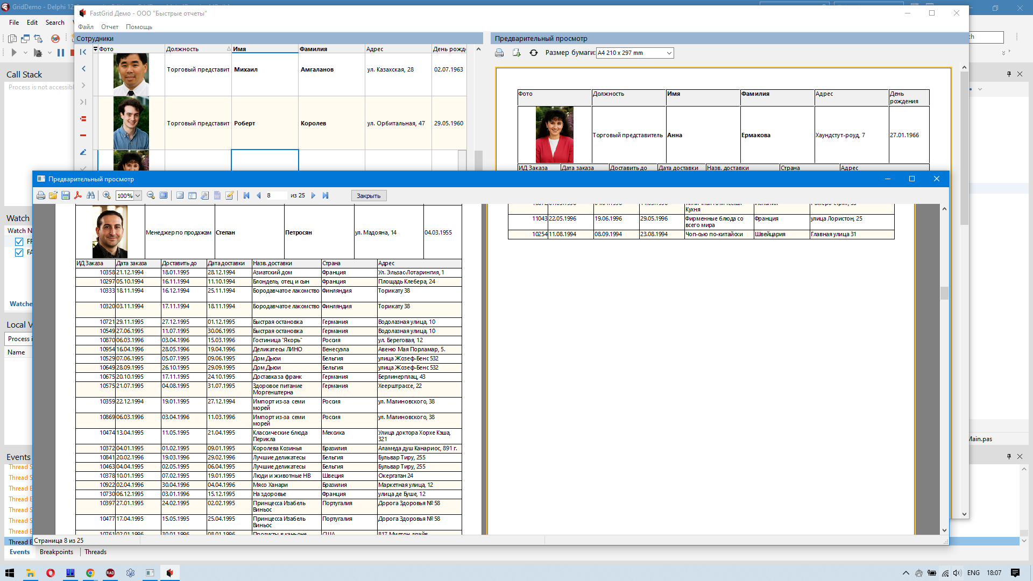Open the 100% zoom dropdown
The height and width of the screenshot is (581, 1033).
[138, 196]
